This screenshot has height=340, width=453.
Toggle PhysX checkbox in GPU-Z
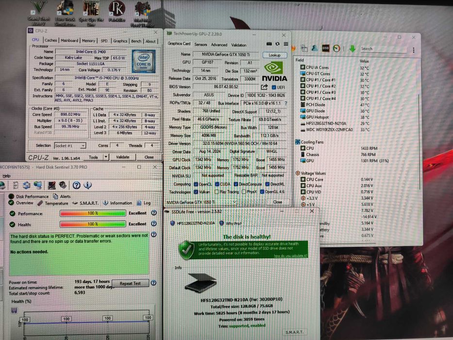(x=244, y=192)
